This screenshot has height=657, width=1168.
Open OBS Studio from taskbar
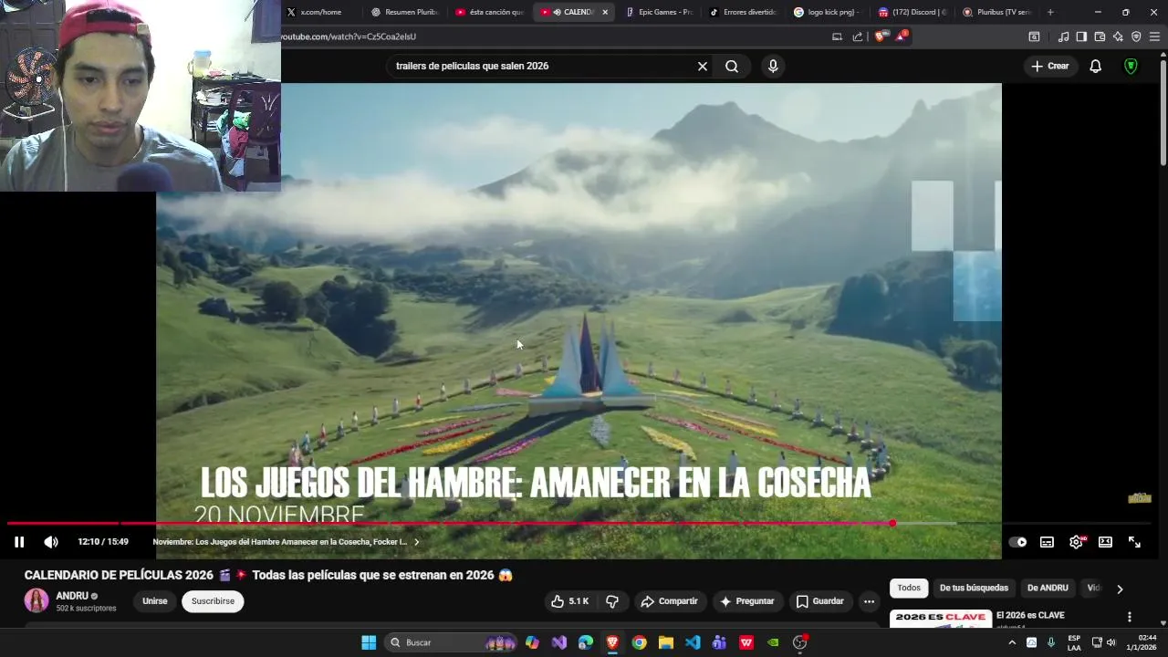point(799,642)
